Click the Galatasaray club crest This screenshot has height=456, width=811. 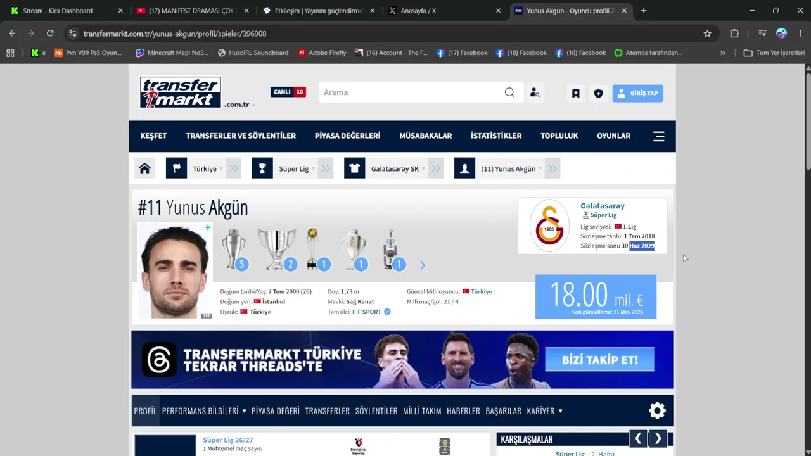click(x=549, y=225)
